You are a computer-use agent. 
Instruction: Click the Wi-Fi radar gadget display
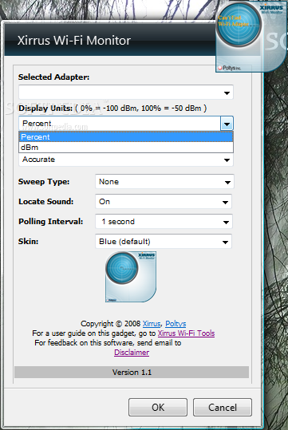click(x=239, y=24)
